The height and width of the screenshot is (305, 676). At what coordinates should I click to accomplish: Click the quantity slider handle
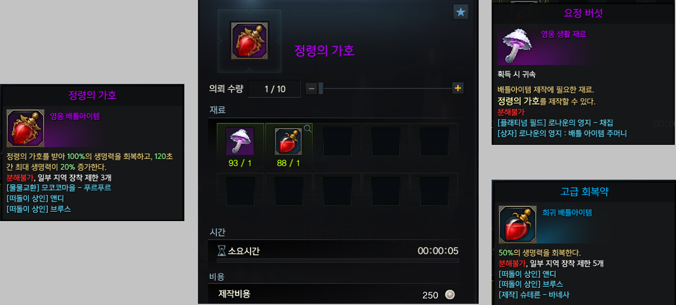pyautogui.click(x=321, y=89)
